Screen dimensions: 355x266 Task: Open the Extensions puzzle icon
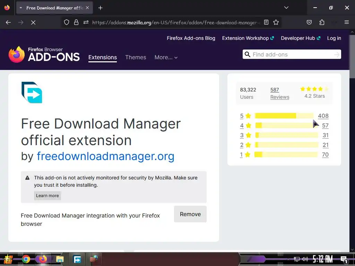pyautogui.click(x=322, y=22)
